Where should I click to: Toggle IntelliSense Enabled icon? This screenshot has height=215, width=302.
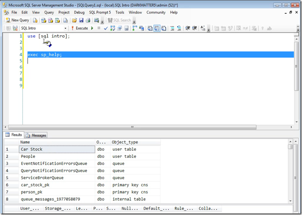pos(126,28)
